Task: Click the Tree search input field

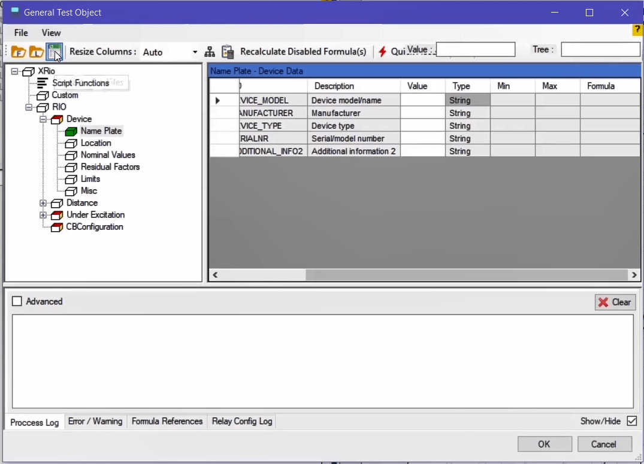Action: (600, 50)
